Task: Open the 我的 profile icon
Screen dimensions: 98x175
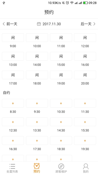Action: (86, 167)
